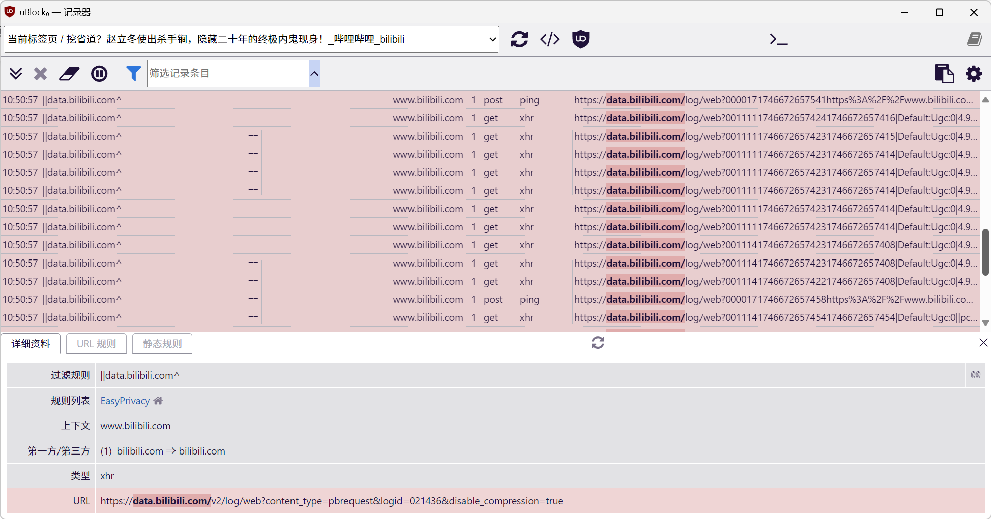This screenshot has width=991, height=519.
Task: Switch to the 详细资料 tab
Action: pos(31,343)
